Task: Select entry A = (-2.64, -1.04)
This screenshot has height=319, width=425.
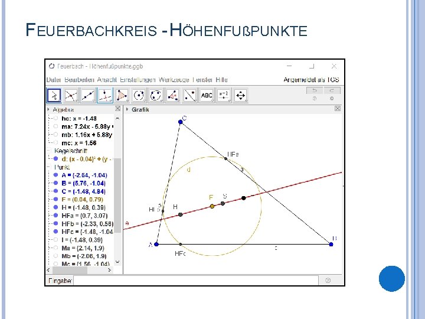Action: (84, 175)
